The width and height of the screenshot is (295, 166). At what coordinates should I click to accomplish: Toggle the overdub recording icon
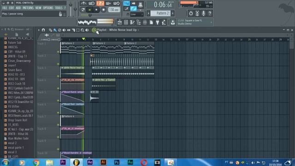pyautogui.click(x=108, y=3)
